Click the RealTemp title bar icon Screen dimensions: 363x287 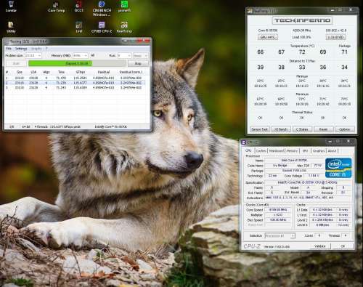tap(250, 11)
